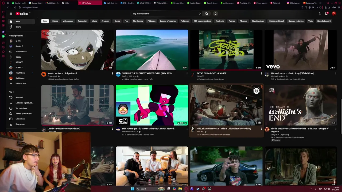Click the browser back arrow

coord(7,7)
